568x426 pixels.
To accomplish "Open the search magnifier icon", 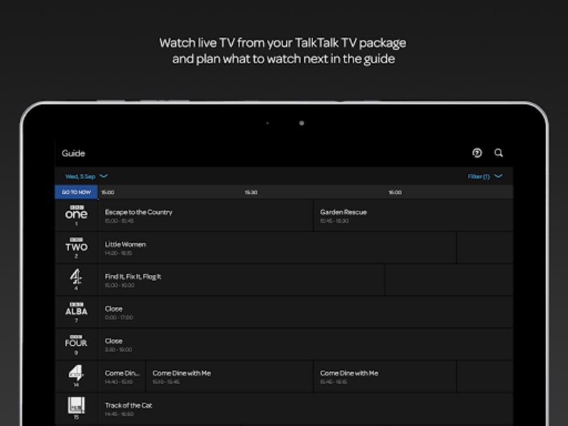I will click(x=498, y=153).
